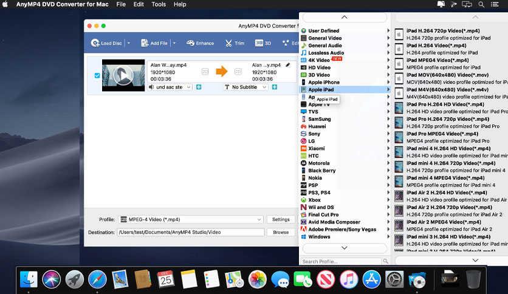The height and width of the screenshot is (294, 508).
Task: Click the Avid Media Composer icon
Action: click(x=304, y=222)
